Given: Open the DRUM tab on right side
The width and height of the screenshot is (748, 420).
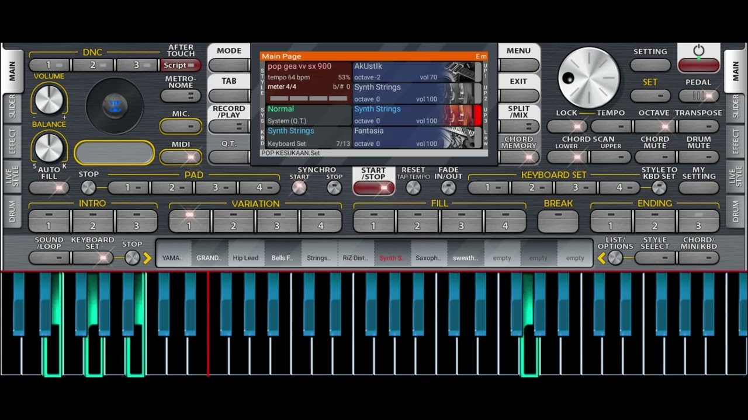Looking at the screenshot, I should (736, 211).
